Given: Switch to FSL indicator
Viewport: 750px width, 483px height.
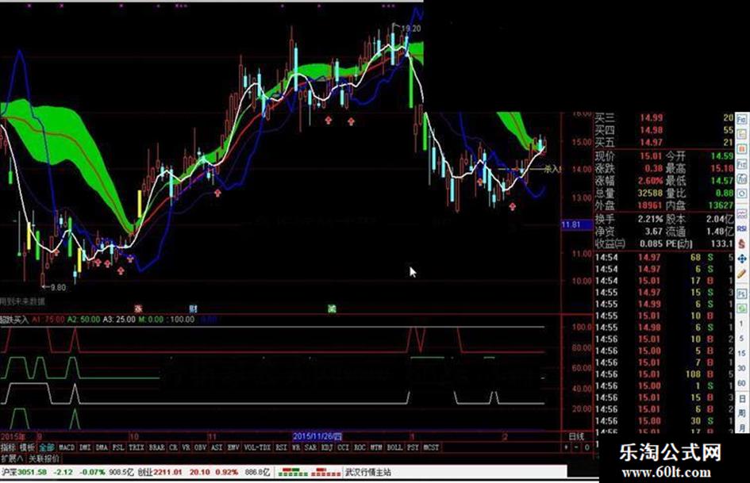Looking at the screenshot, I should click(x=118, y=447).
